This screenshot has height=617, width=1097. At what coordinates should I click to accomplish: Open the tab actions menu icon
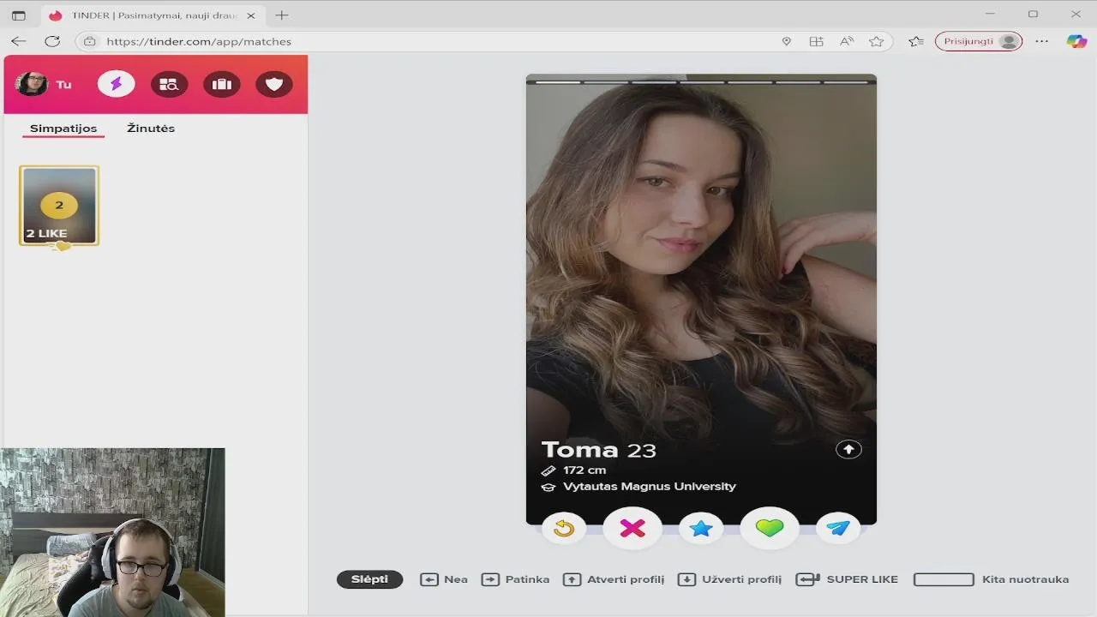coord(18,15)
